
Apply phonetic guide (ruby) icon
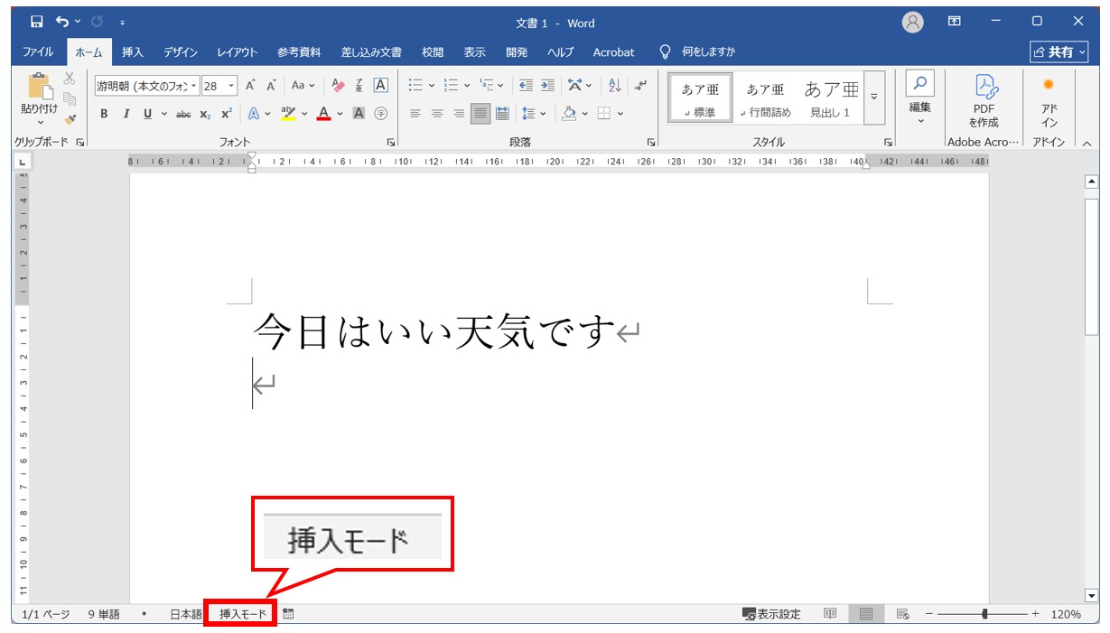click(x=359, y=86)
